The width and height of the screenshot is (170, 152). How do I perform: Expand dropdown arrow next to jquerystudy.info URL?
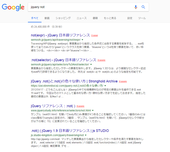click(x=93, y=110)
